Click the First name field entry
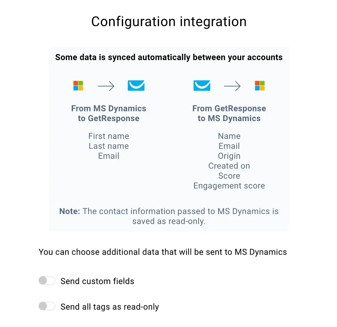The image size is (337, 327). point(109,136)
